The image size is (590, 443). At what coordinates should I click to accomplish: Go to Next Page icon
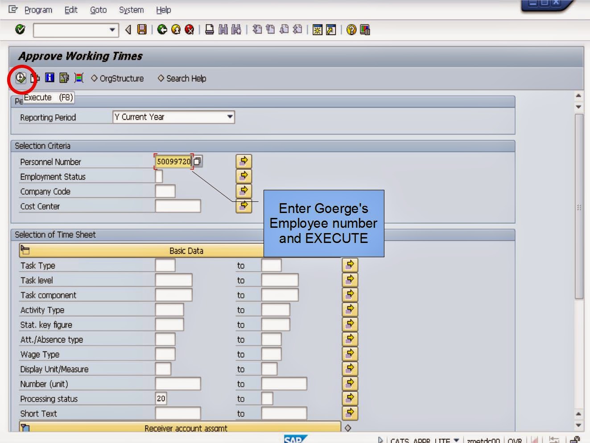tap(284, 30)
